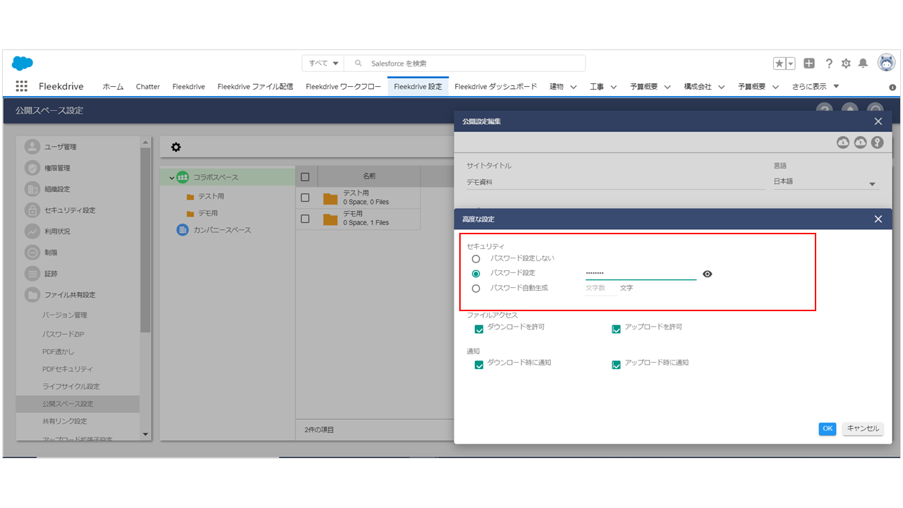This screenshot has height=508, width=903.
Task: Select the パスワード設定しない radio button
Action: [476, 259]
